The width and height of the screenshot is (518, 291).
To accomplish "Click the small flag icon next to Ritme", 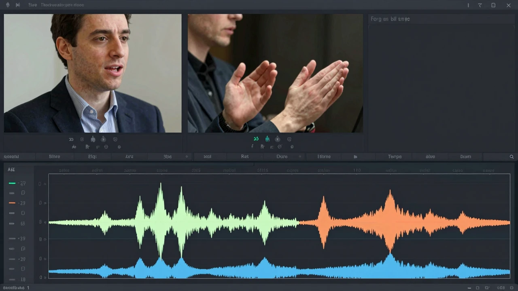I will coord(355,157).
